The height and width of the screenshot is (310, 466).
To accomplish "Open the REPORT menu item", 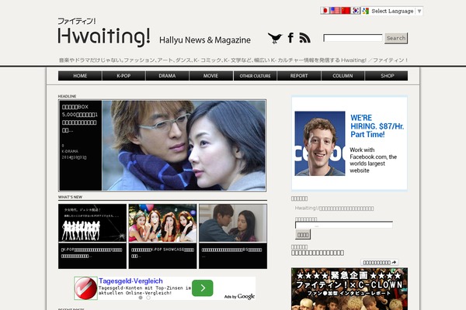I will [x=299, y=76].
